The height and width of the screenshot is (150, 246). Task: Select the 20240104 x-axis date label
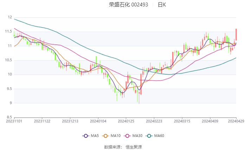point(98,121)
